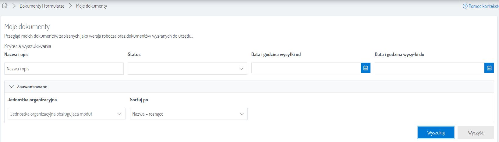The height and width of the screenshot is (142, 499).
Task: Click the chevron arrow in Status field
Action: tap(241, 69)
